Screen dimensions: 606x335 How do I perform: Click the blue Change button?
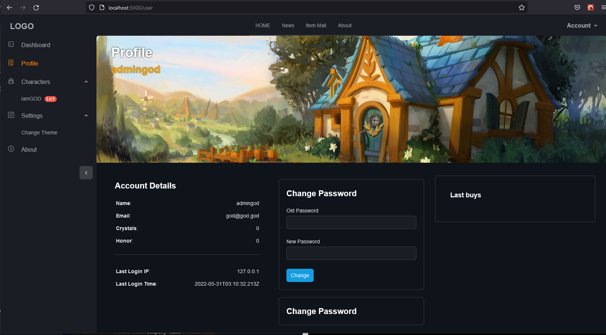pos(300,275)
